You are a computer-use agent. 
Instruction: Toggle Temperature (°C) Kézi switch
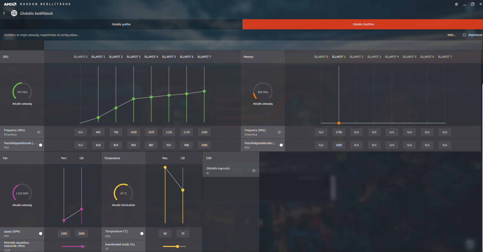click(x=141, y=234)
